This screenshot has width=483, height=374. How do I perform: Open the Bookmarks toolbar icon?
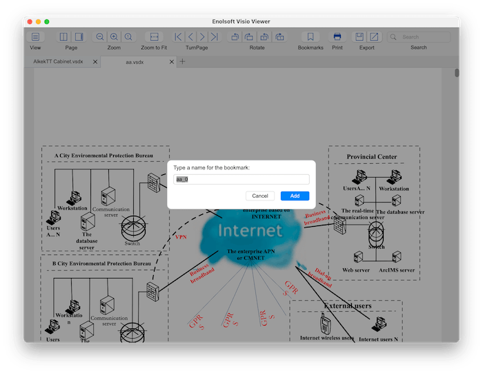point(310,37)
